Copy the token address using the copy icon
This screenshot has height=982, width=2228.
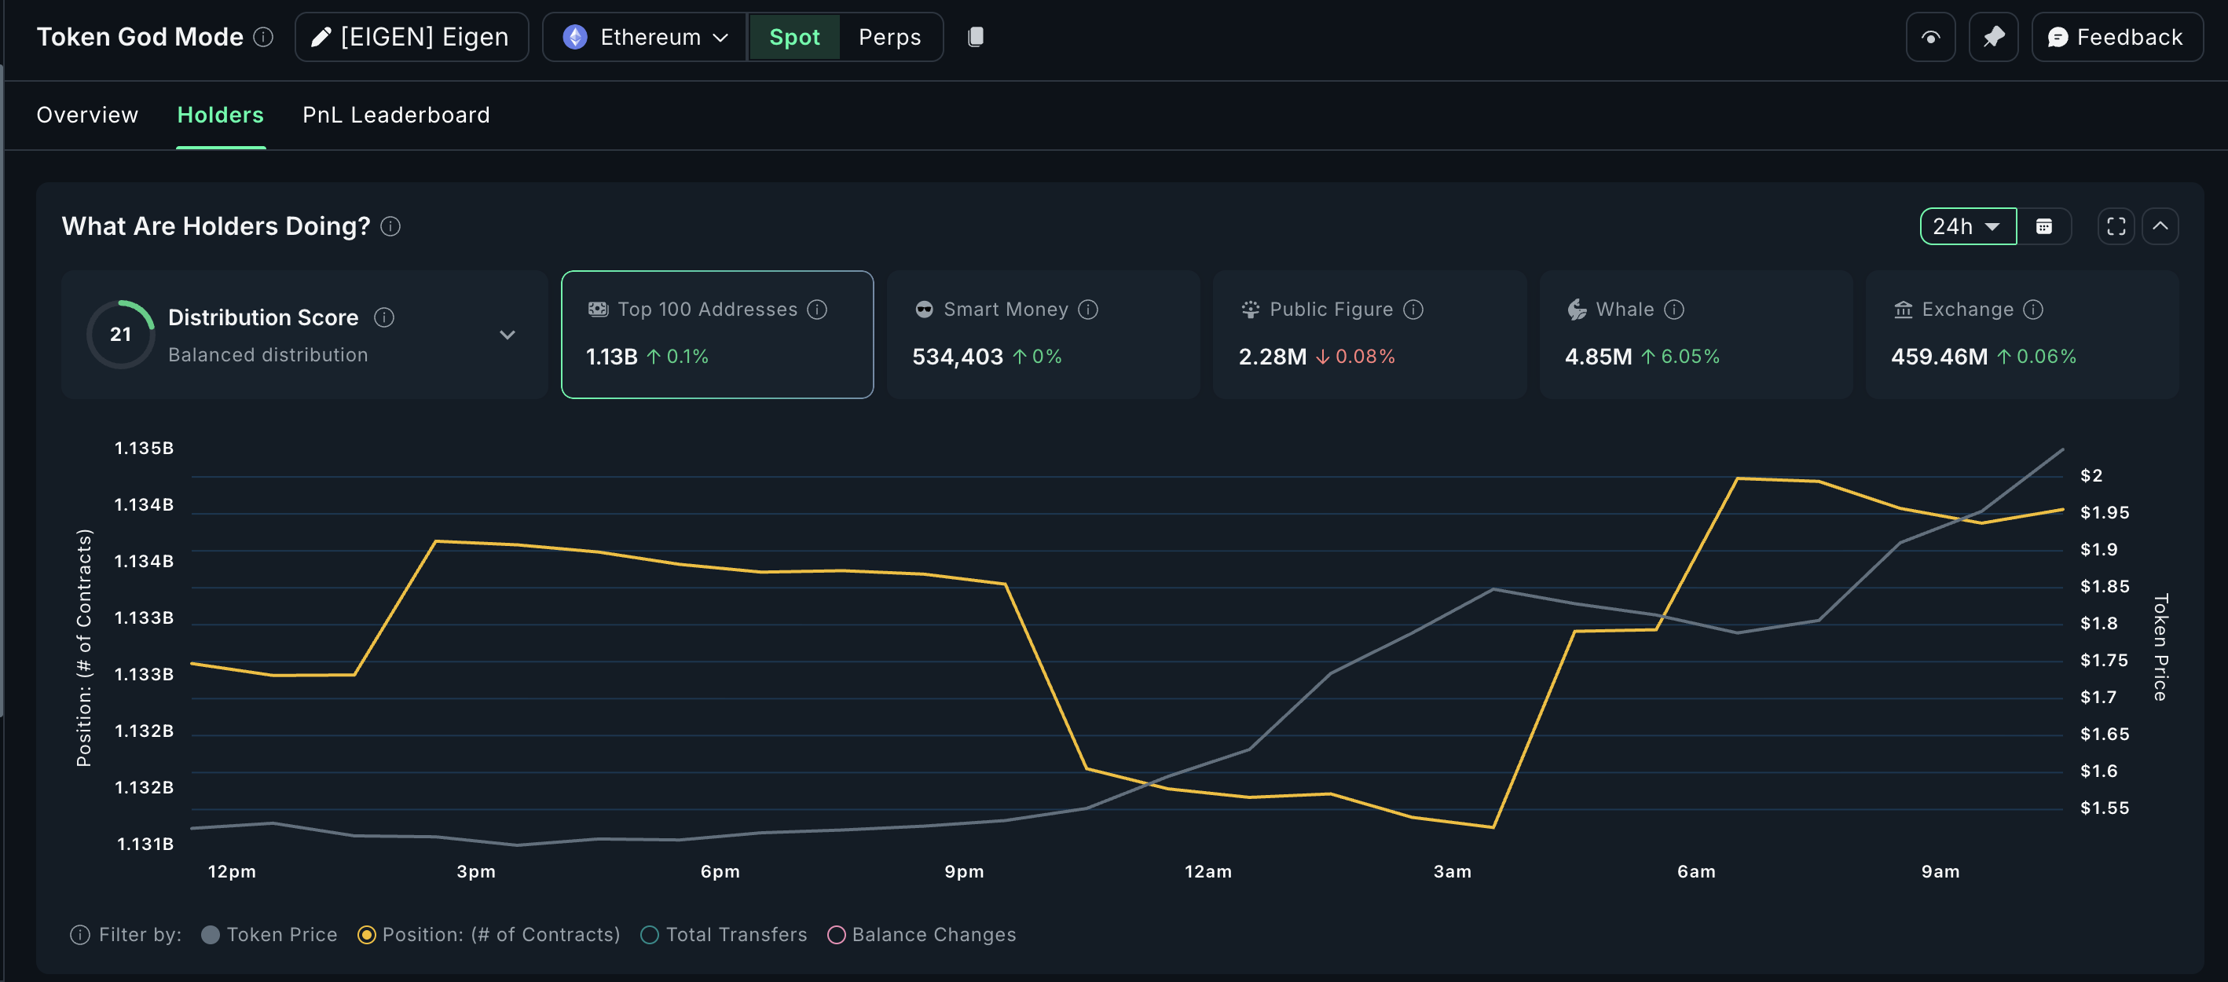(976, 36)
